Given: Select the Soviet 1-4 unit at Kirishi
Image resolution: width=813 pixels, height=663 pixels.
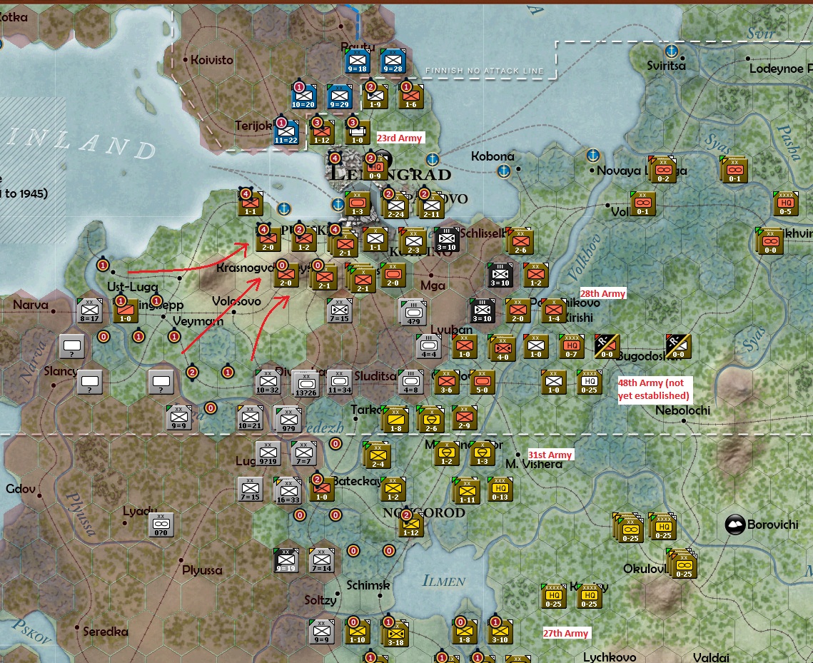Looking at the screenshot, I should click(x=554, y=311).
